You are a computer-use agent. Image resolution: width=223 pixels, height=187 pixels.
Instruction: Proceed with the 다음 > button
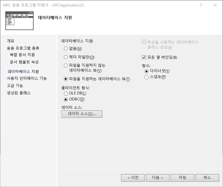tap(158, 178)
